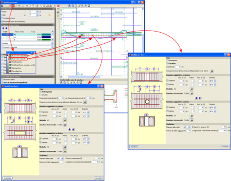This screenshot has height=181, width=231.
Task: Click the red stop icon in toolbar
Action: click(59, 6)
